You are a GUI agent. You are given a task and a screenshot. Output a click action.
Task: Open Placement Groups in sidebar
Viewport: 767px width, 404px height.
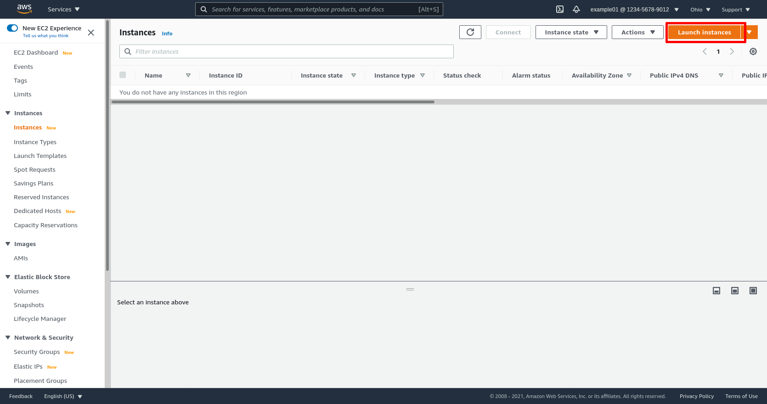40,381
